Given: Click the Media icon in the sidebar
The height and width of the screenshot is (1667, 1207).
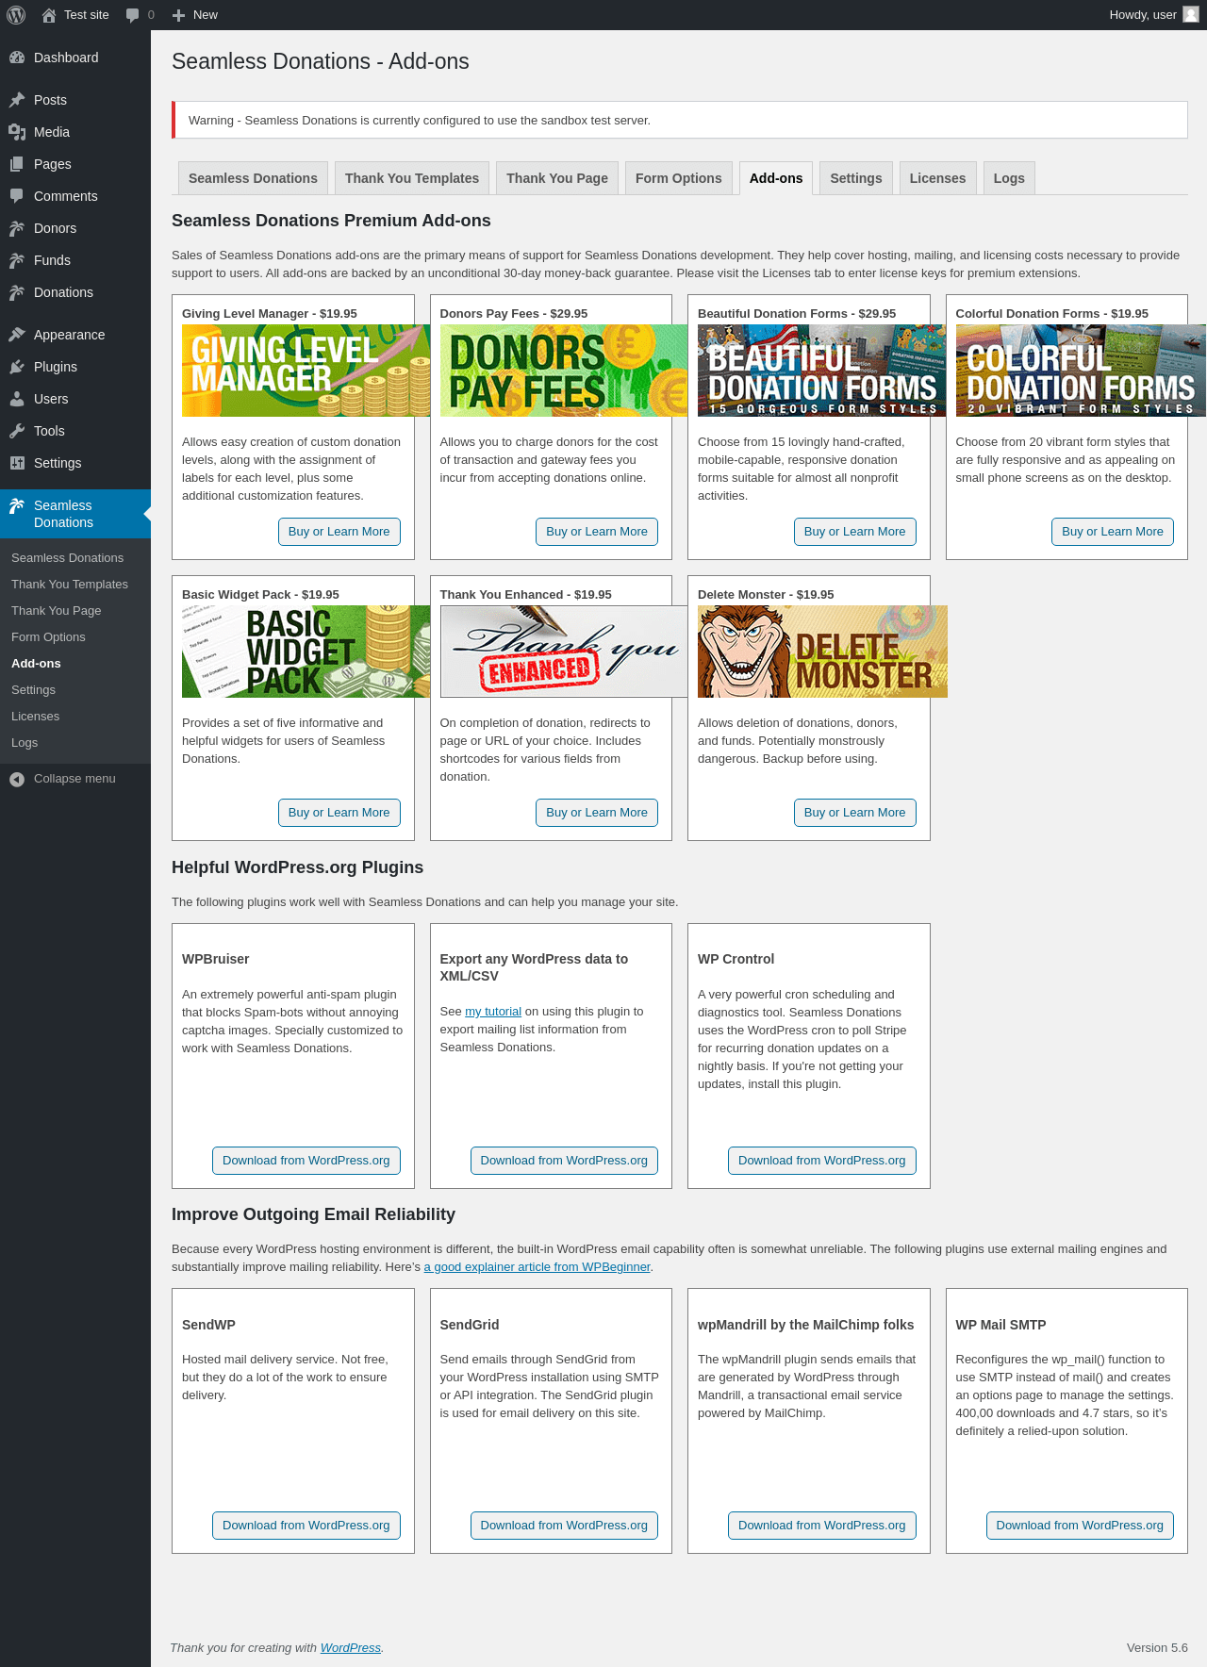Looking at the screenshot, I should pos(17,132).
